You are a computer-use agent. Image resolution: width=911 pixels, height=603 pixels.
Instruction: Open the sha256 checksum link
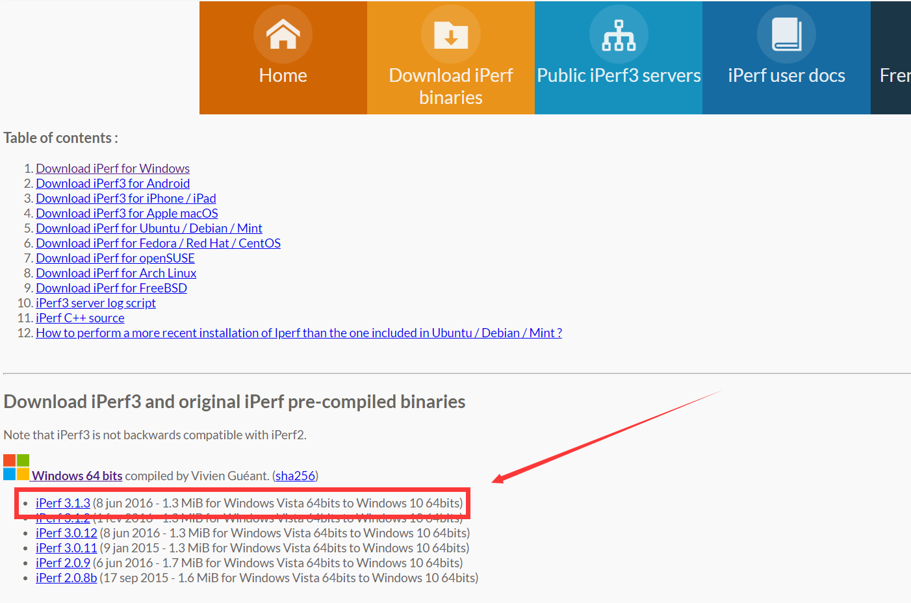tap(295, 476)
